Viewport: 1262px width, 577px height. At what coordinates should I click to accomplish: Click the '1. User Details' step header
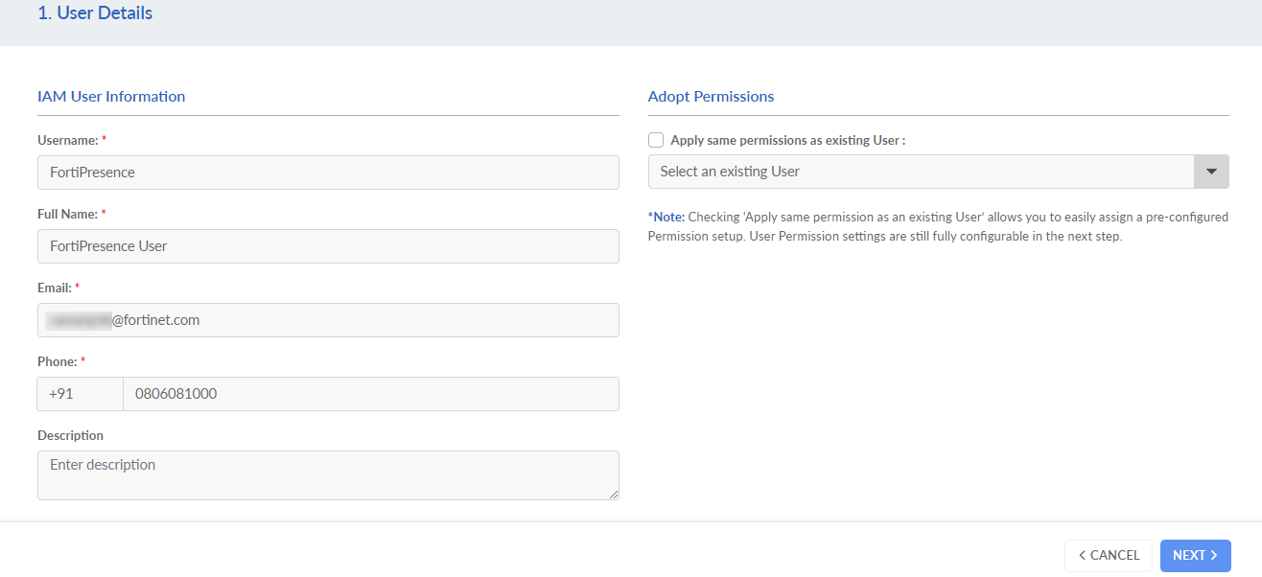(x=95, y=13)
